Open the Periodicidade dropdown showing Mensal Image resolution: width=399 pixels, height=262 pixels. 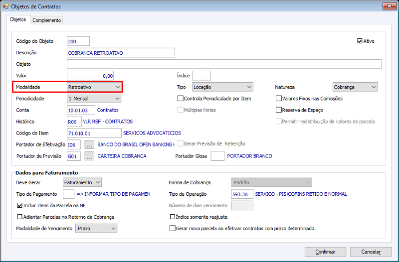tap(94, 98)
